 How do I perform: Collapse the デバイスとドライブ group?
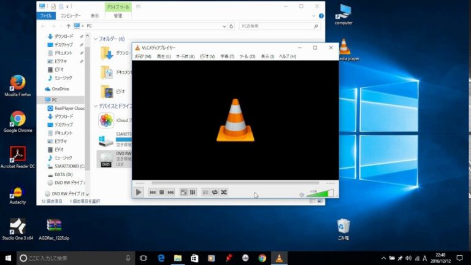96,106
